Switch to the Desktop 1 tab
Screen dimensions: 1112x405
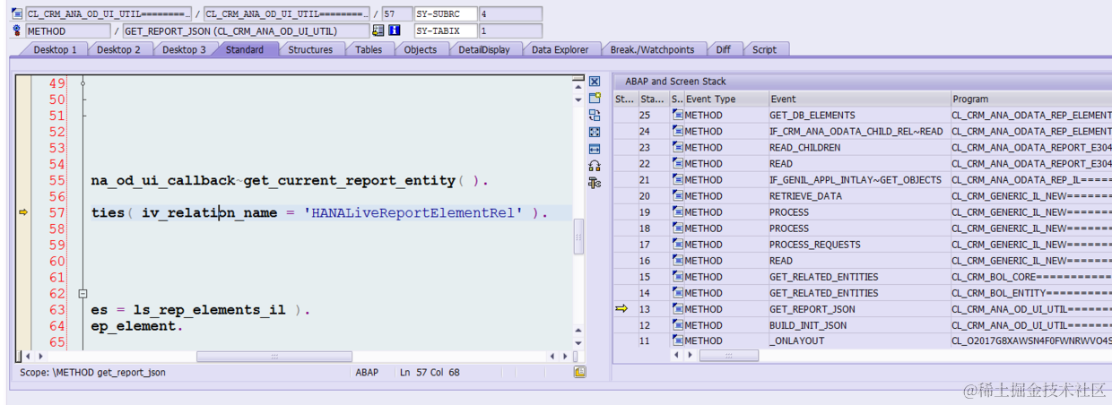(55, 49)
